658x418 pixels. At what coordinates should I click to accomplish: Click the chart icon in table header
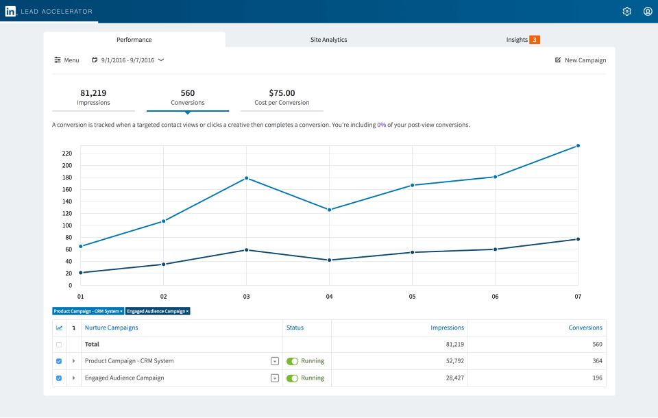(x=59, y=328)
